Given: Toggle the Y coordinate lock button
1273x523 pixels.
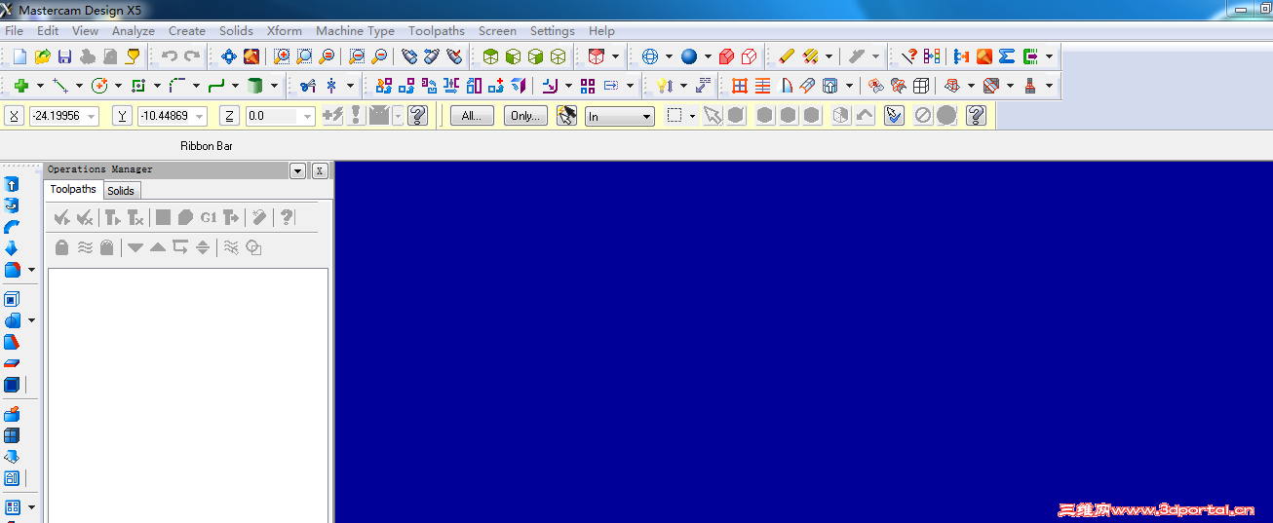Looking at the screenshot, I should point(122,116).
